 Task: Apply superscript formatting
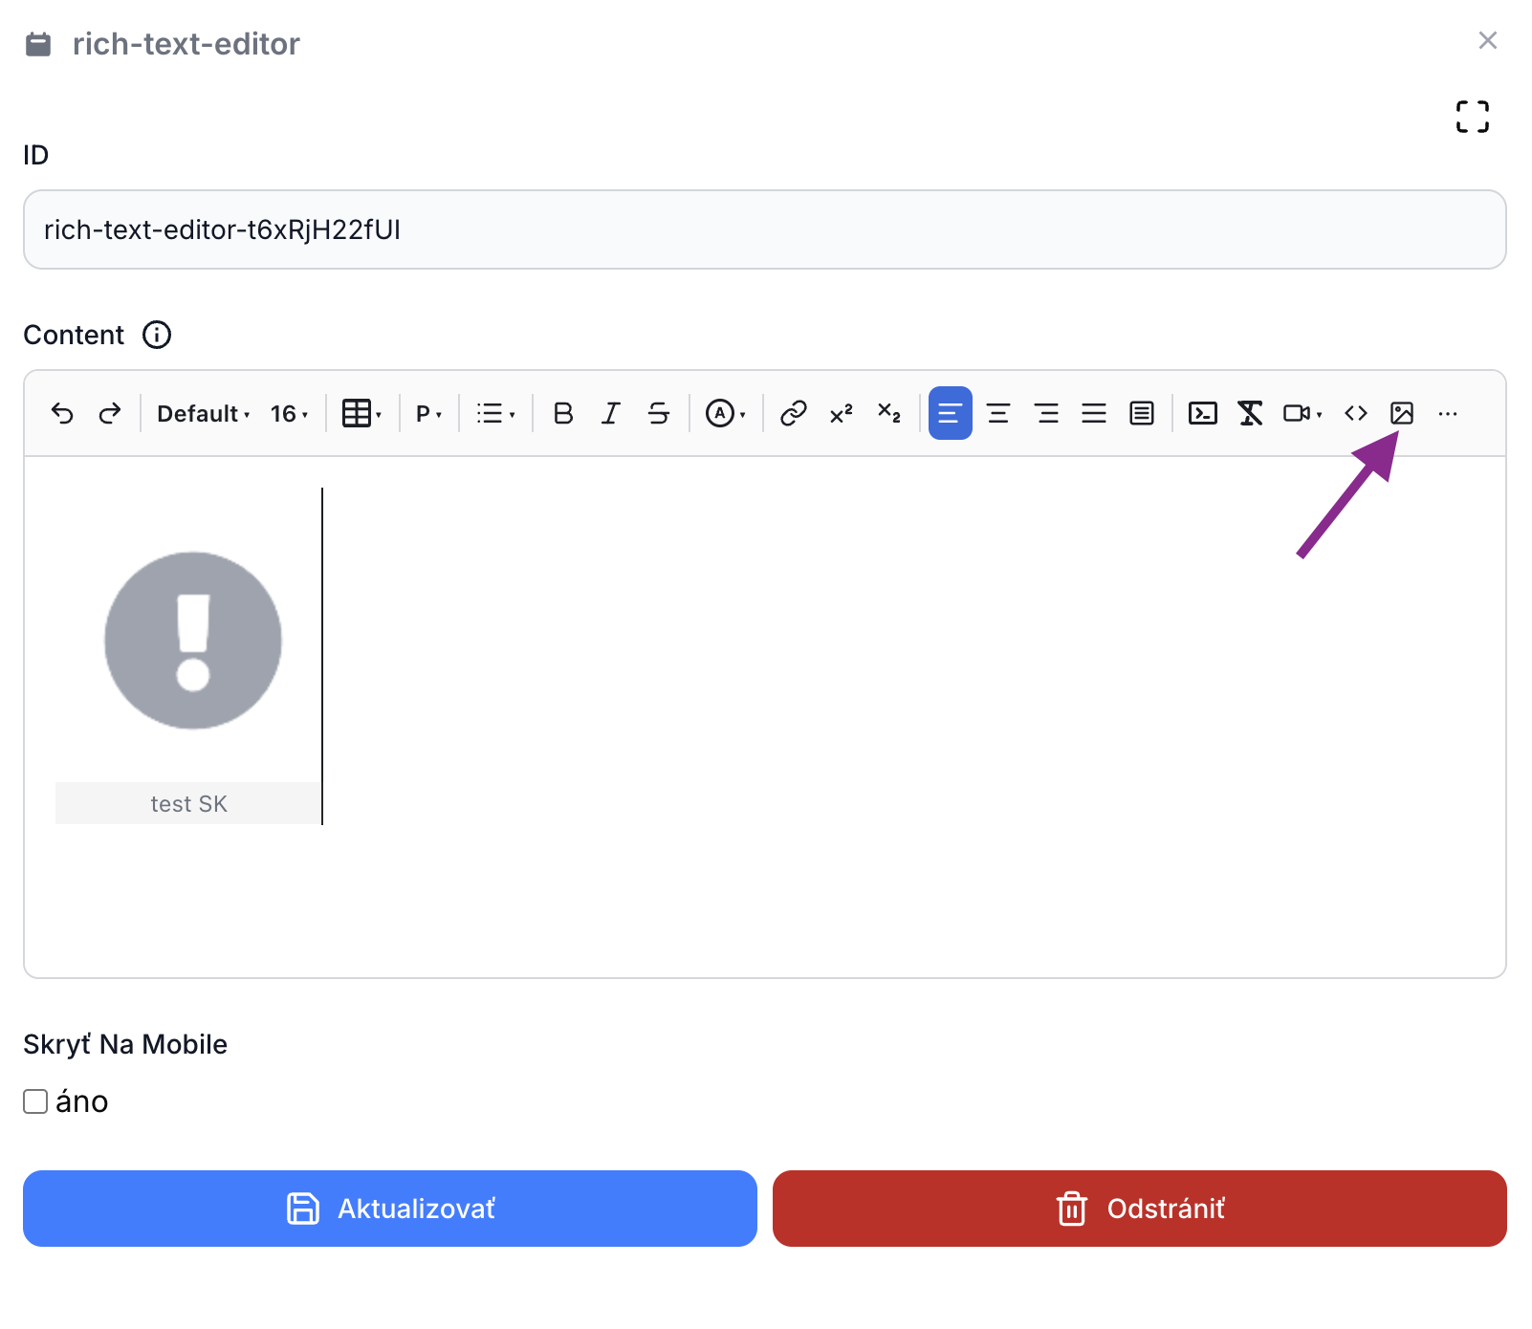842,413
